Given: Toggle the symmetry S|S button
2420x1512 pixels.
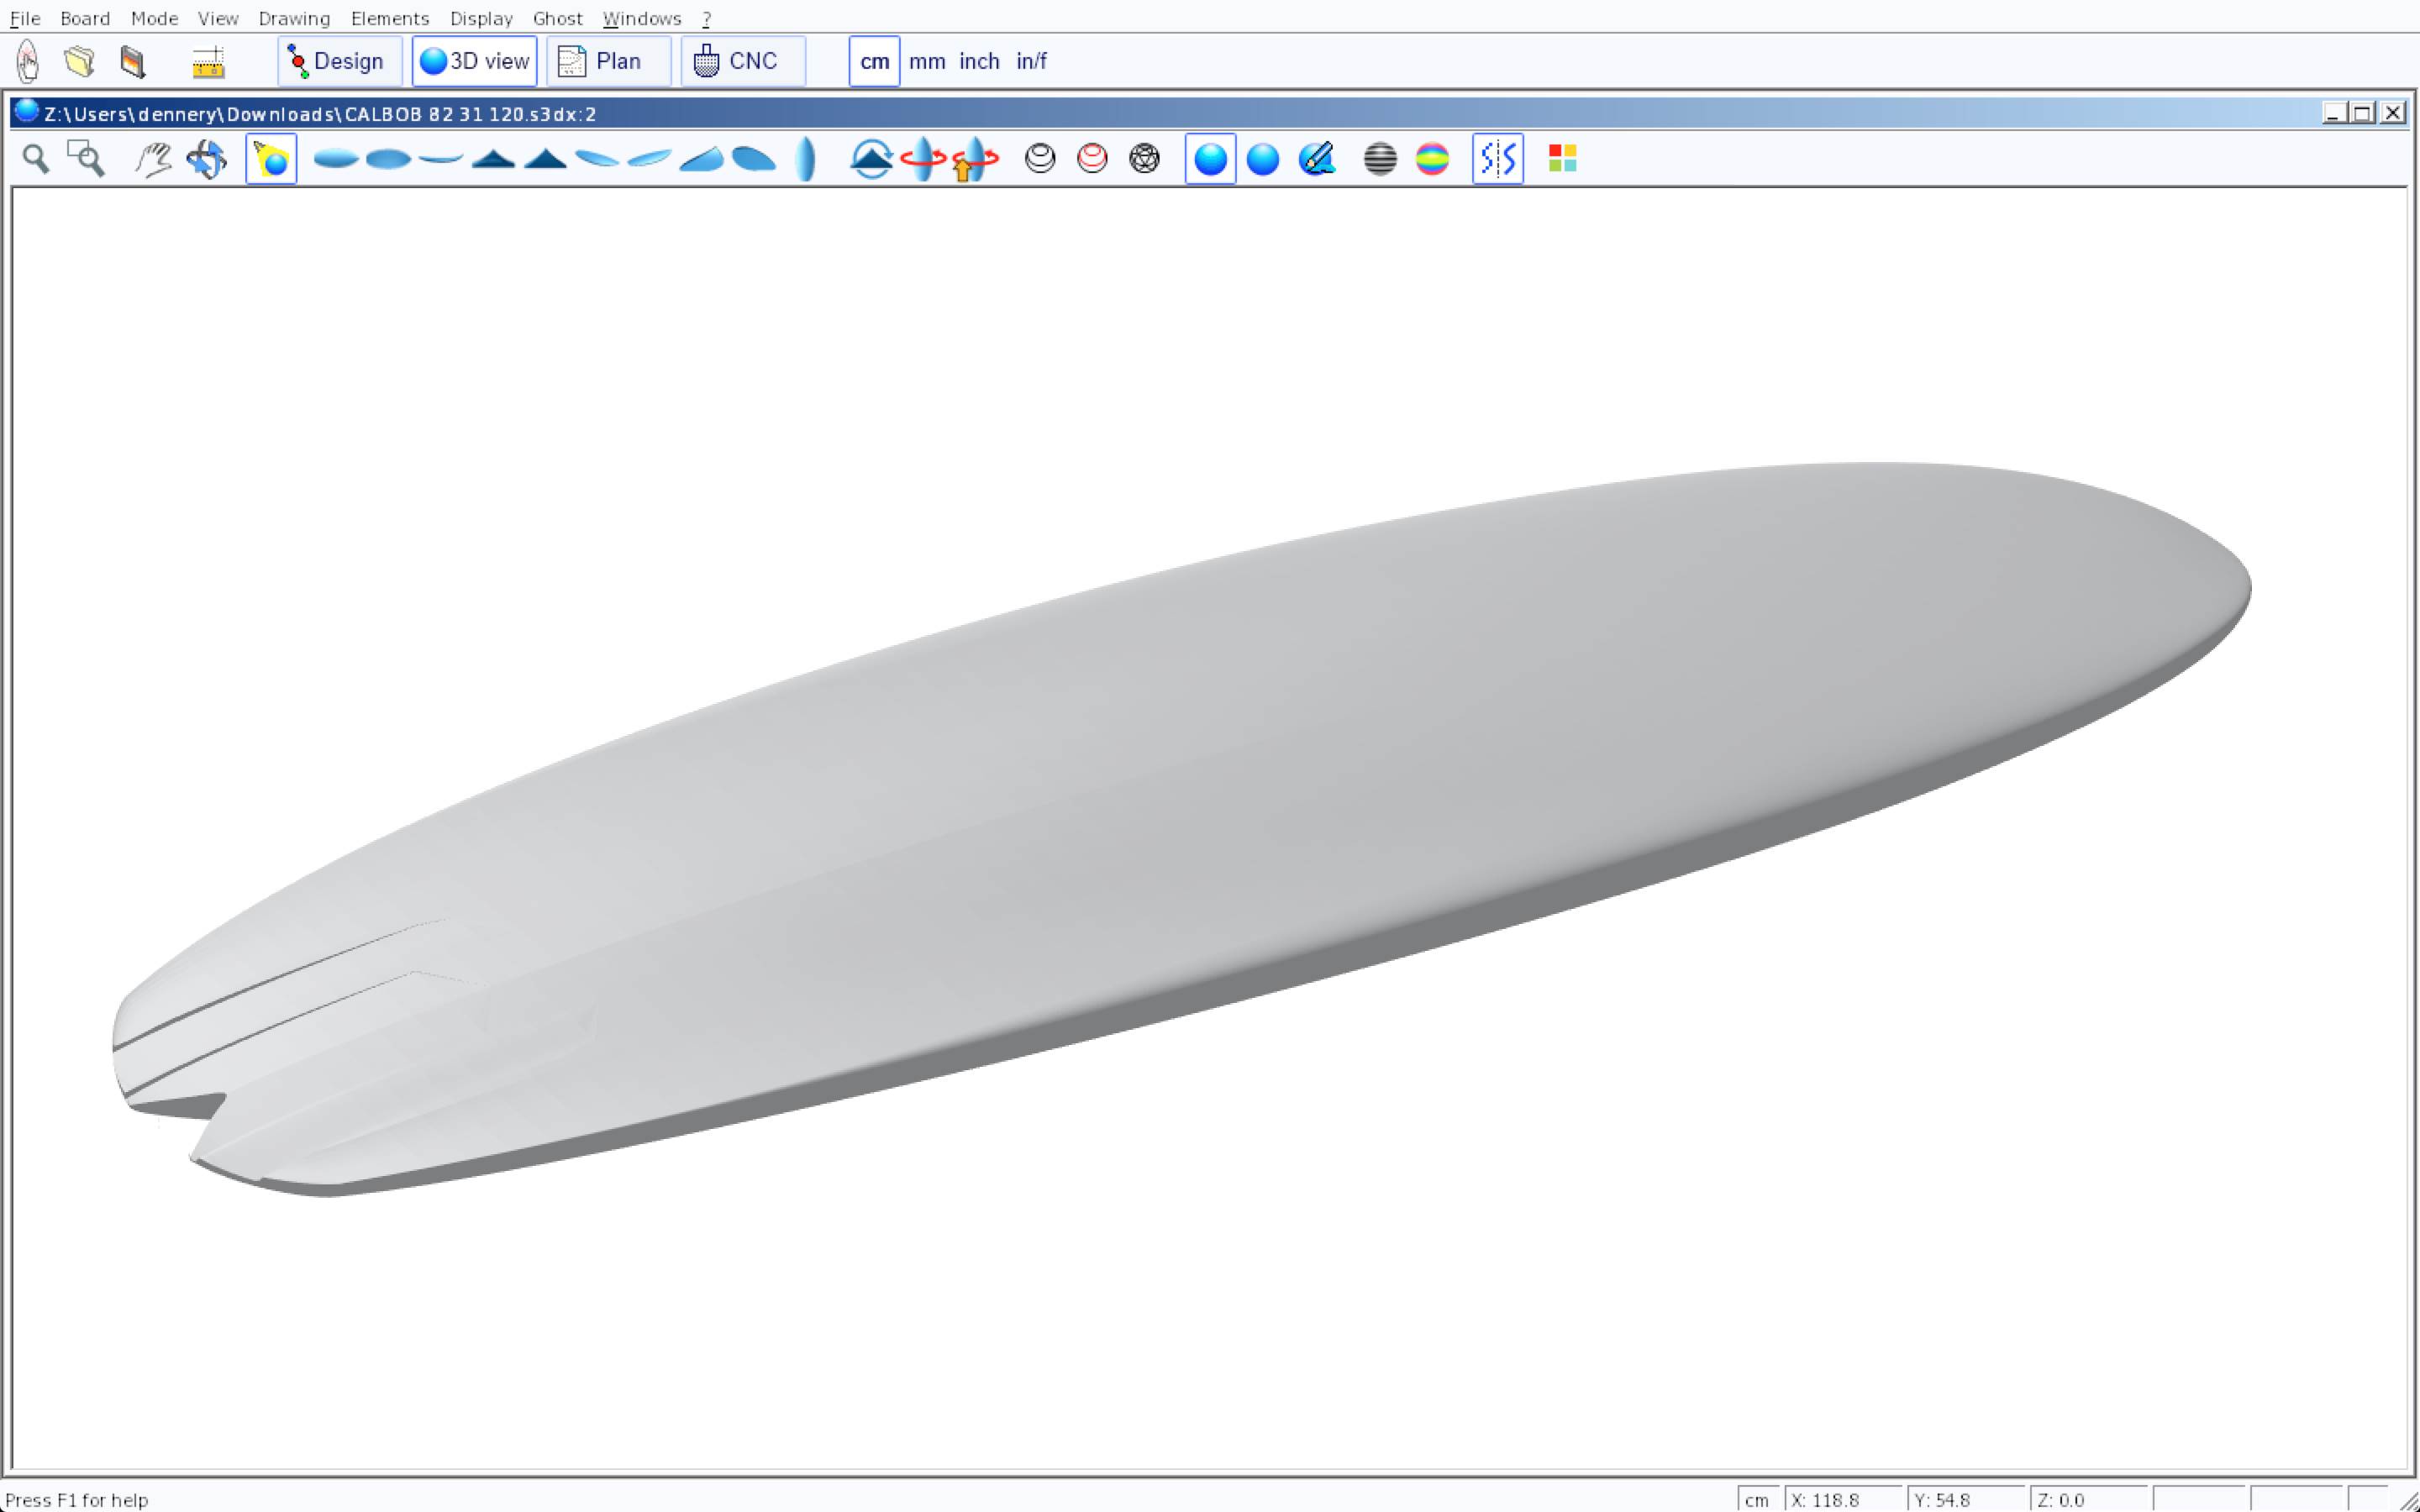Looking at the screenshot, I should coord(1497,159).
